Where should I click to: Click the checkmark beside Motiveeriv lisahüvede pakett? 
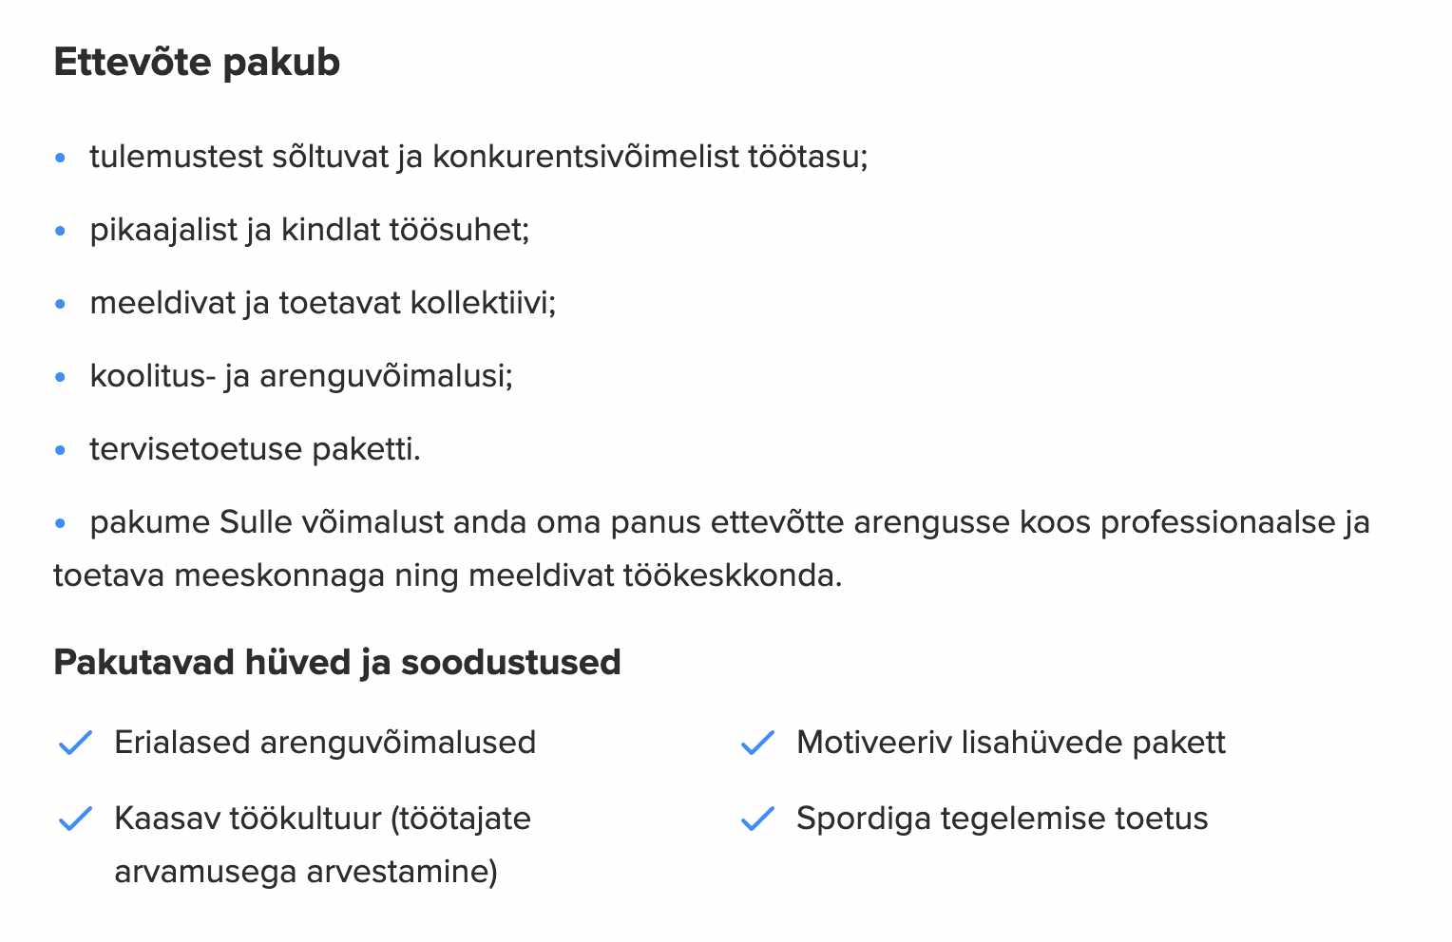pos(757,743)
